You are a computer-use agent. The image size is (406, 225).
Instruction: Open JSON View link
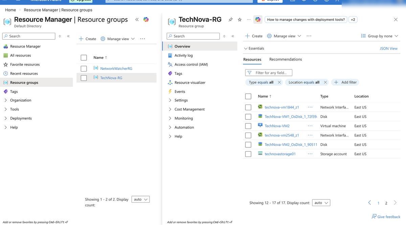(388, 49)
